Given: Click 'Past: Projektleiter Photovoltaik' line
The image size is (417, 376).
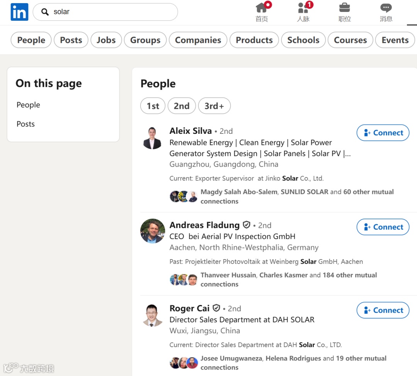Looking at the screenshot, I should pyautogui.click(x=266, y=261).
